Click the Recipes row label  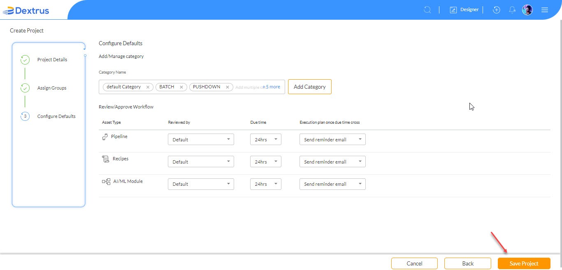121,159
